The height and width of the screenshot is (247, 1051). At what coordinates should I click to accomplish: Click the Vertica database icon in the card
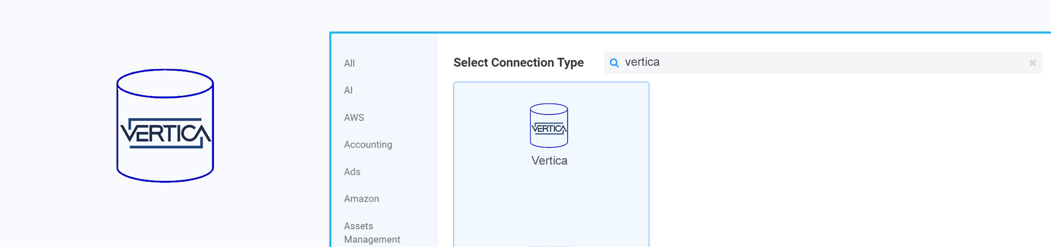549,125
